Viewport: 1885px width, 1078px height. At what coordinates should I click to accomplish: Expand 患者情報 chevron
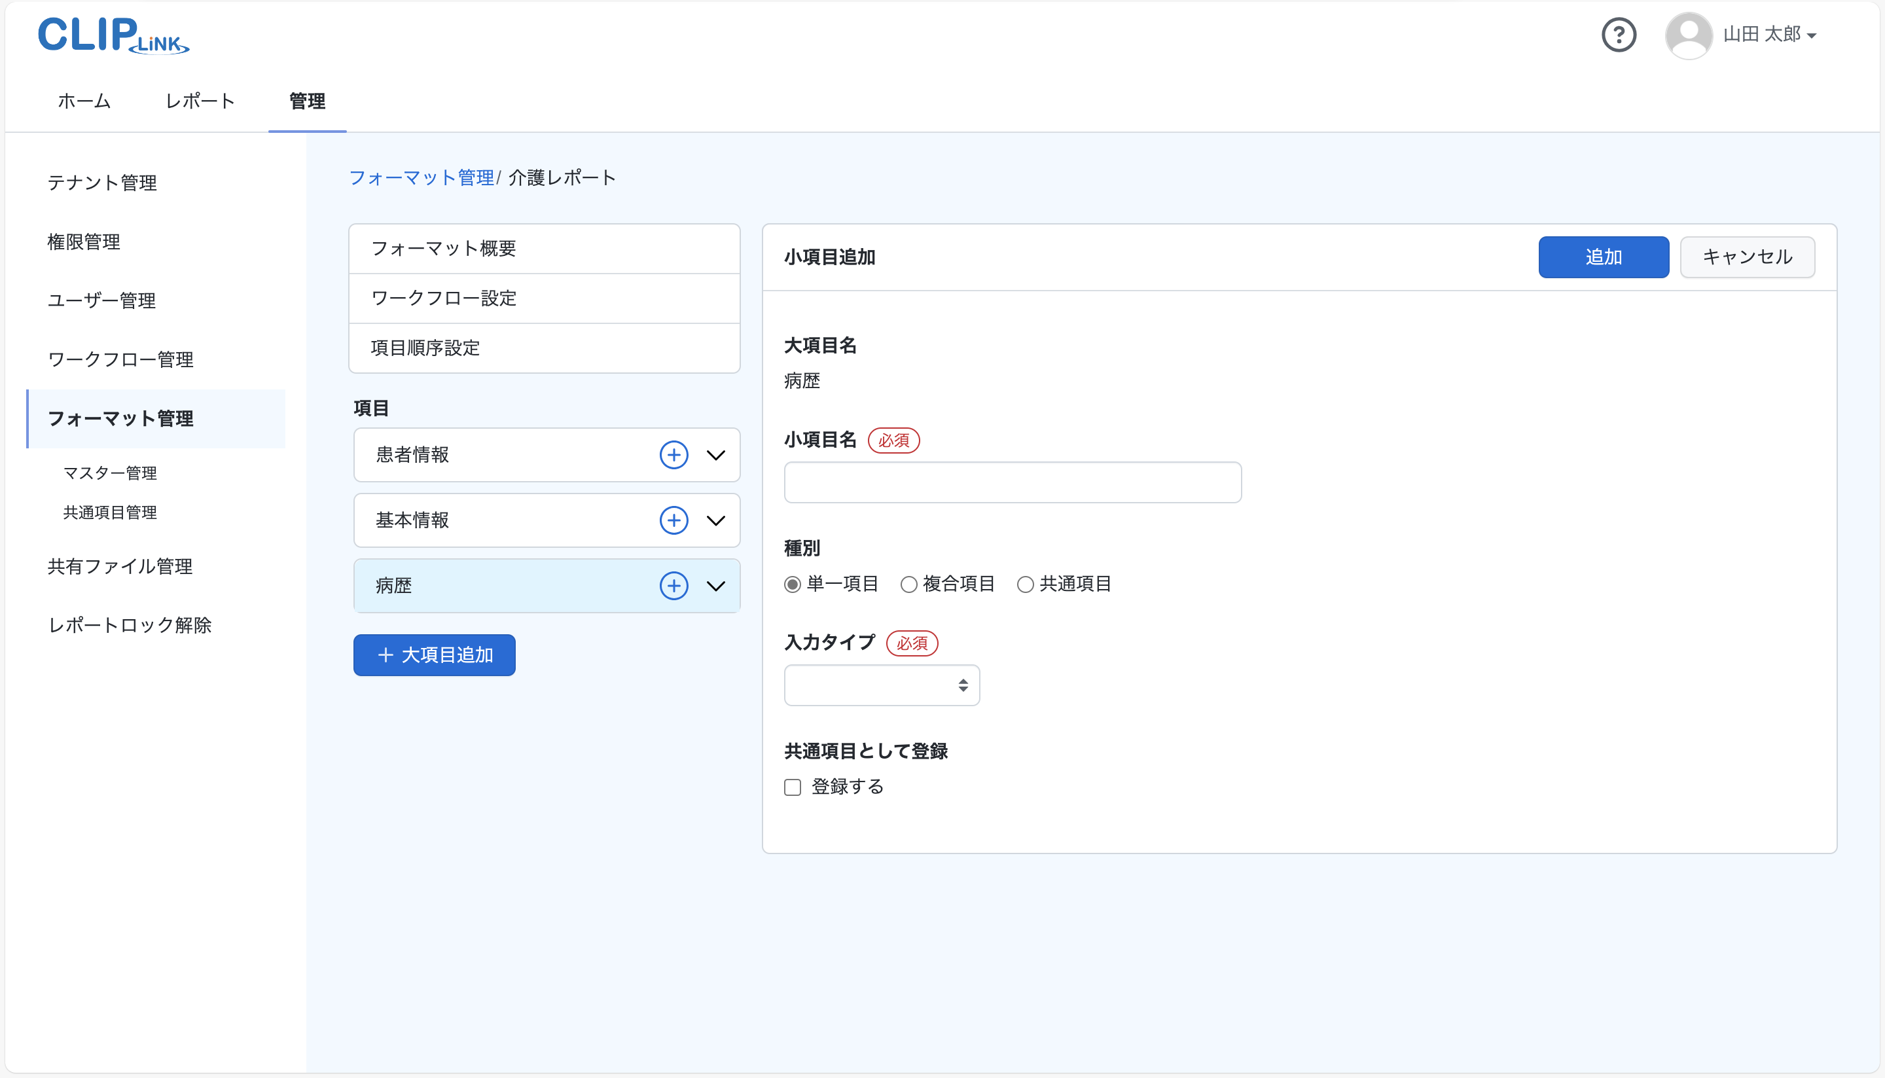pos(715,455)
